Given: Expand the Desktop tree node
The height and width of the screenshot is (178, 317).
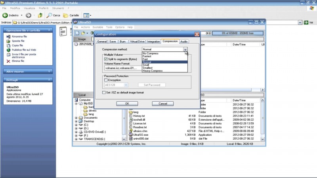Looking at the screenshot, I should 76,121.
